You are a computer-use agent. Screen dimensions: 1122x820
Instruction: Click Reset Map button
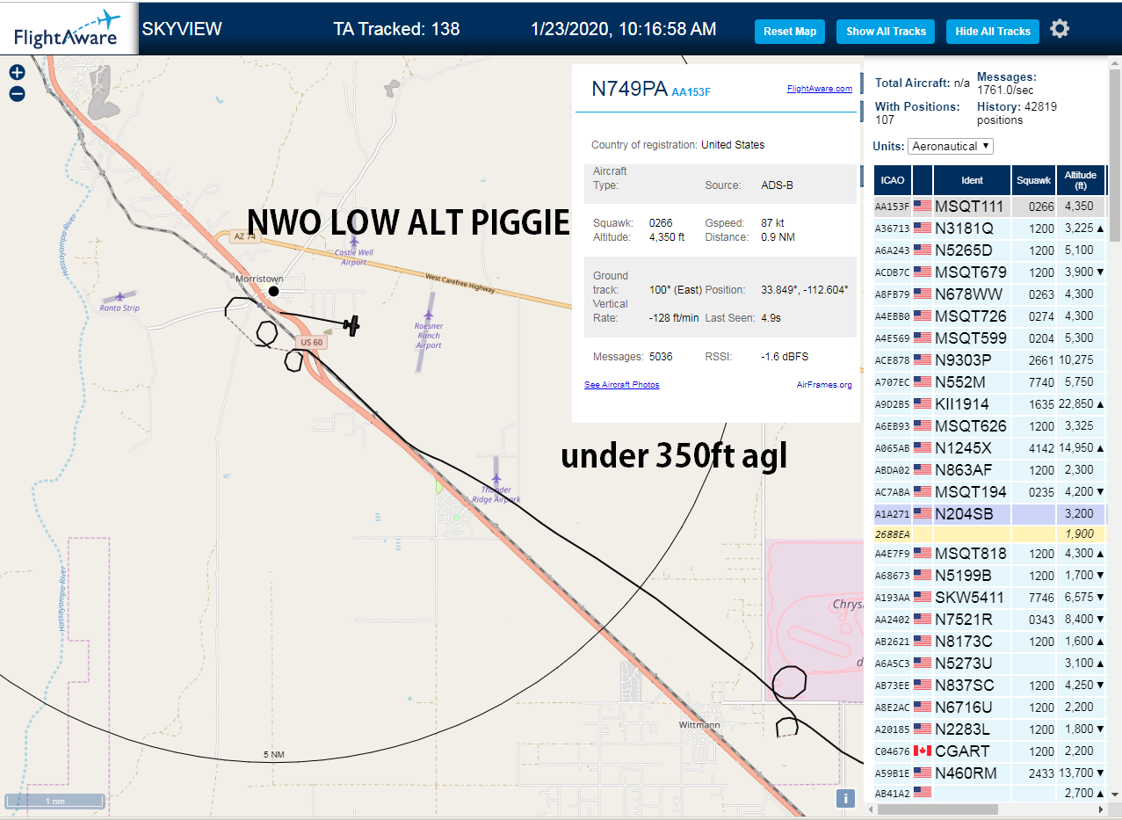[790, 32]
